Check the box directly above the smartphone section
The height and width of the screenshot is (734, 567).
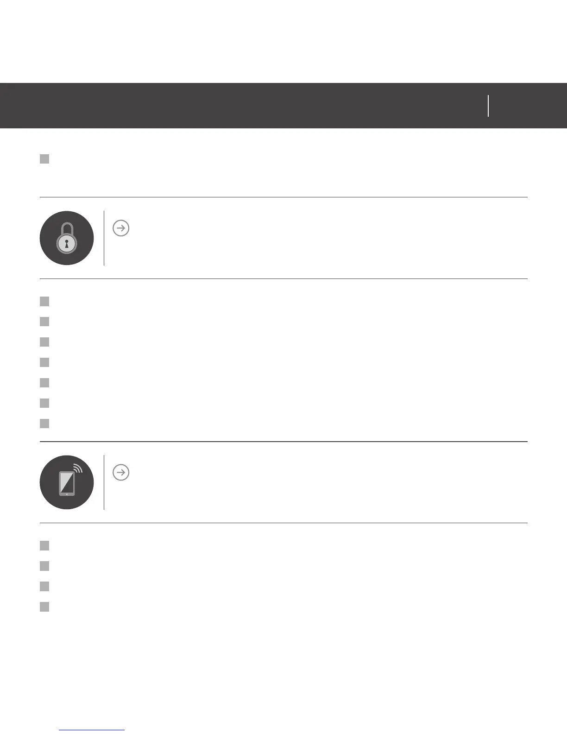44,424
